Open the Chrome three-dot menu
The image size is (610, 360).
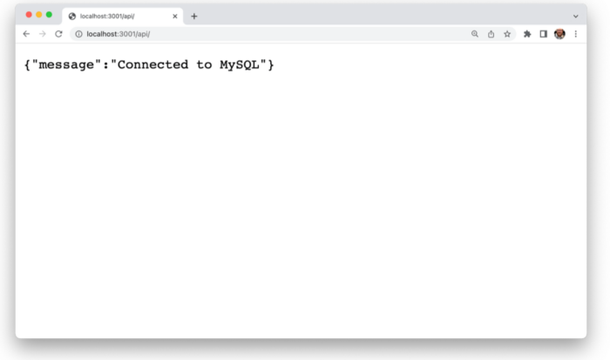click(576, 34)
